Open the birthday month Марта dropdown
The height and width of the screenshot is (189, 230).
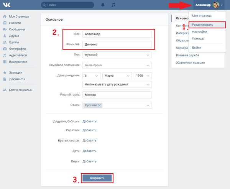117,76
